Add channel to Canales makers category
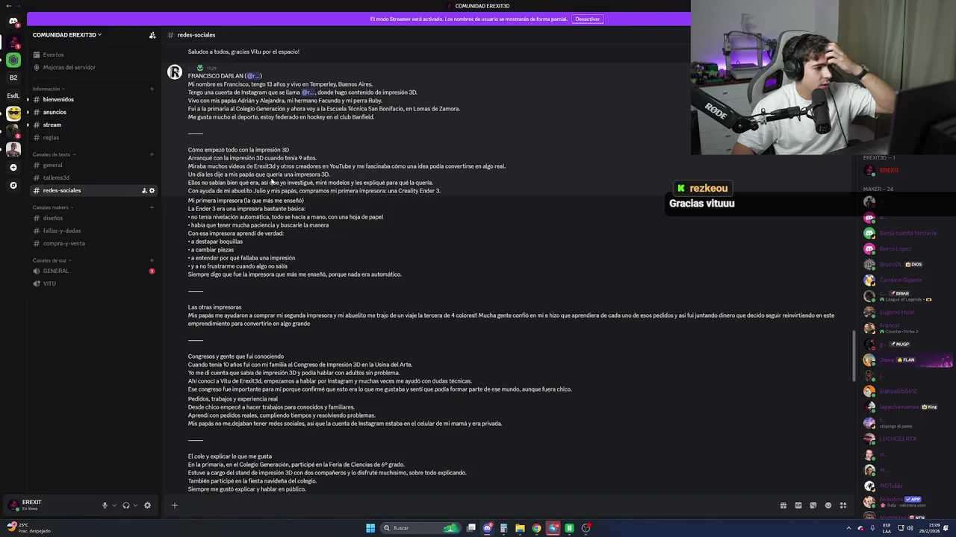 pos(152,207)
